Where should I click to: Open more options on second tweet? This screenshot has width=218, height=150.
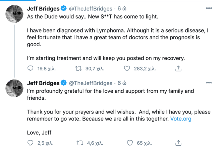point(209,83)
